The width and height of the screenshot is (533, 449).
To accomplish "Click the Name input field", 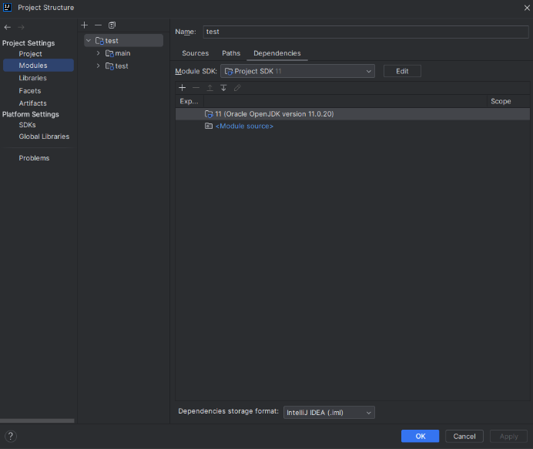I will pos(366,32).
